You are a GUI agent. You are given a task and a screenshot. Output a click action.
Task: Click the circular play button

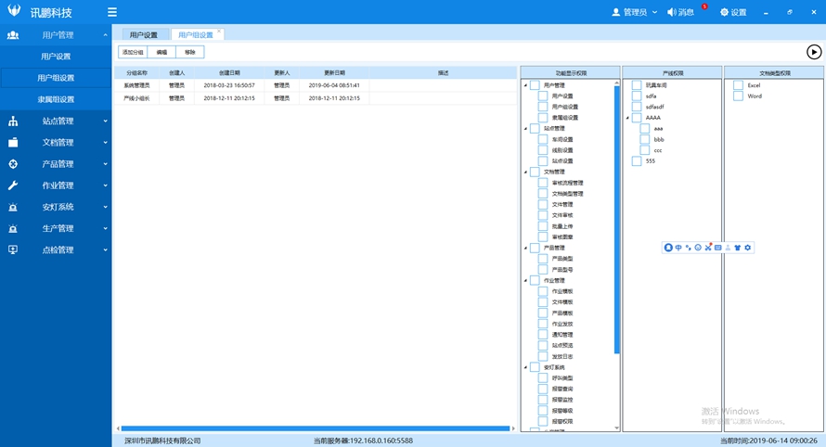point(814,52)
